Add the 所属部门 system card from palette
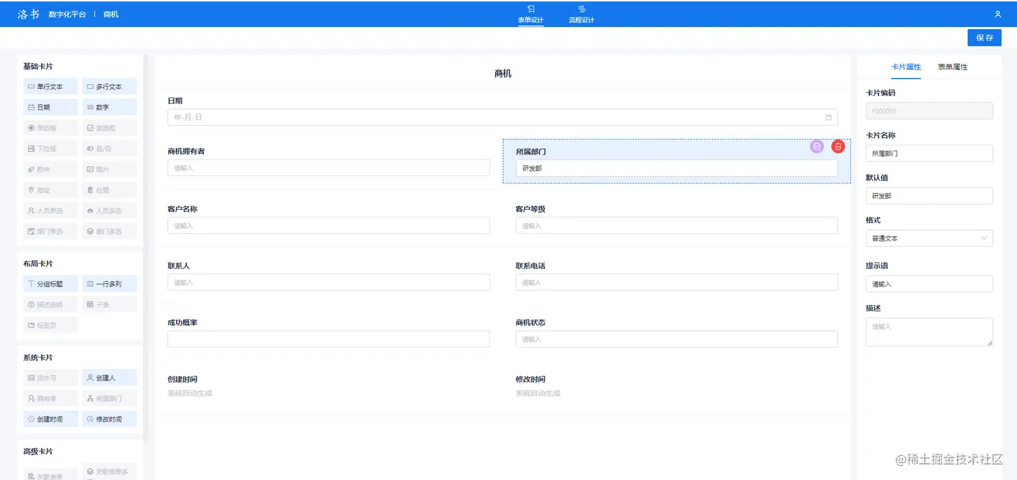Viewport: 1017px width, 480px height. [x=110, y=399]
